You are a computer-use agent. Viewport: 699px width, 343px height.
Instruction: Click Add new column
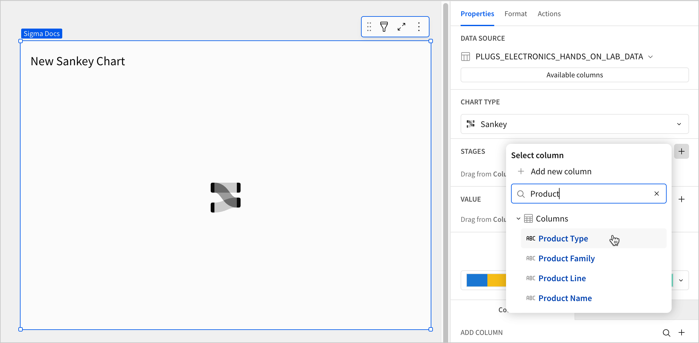point(561,171)
